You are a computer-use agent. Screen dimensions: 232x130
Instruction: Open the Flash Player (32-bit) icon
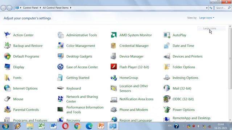coord(113,66)
